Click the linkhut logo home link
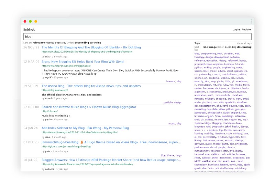Image resolution: width=275 pixels, height=186 pixels. tap(29, 30)
